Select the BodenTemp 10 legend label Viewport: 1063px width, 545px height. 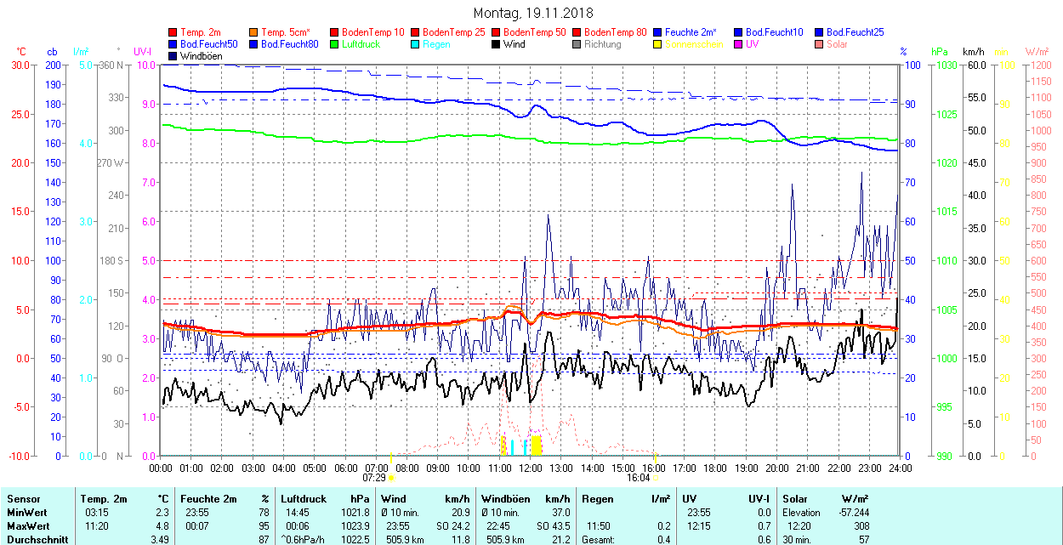pyautogui.click(x=372, y=32)
